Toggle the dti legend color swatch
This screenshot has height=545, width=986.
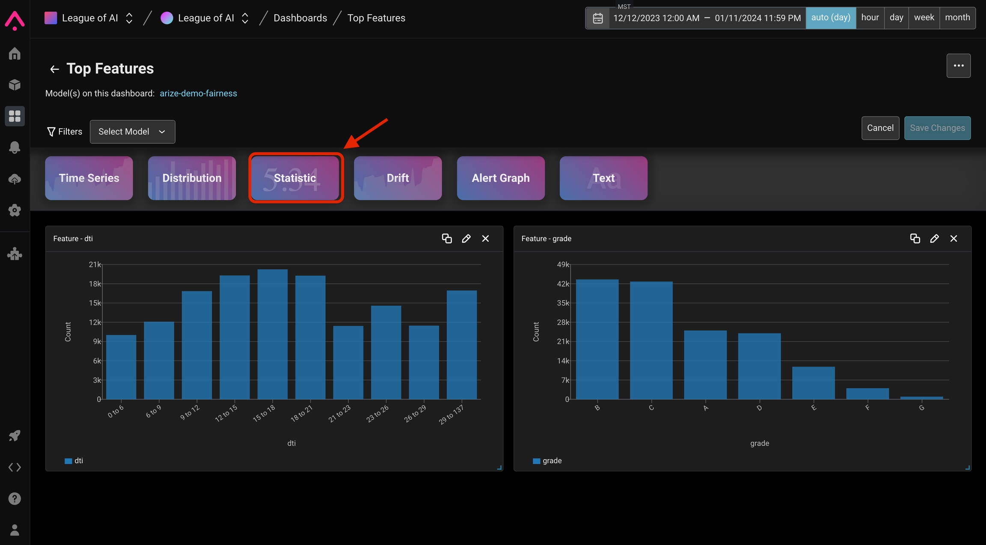[x=68, y=461]
